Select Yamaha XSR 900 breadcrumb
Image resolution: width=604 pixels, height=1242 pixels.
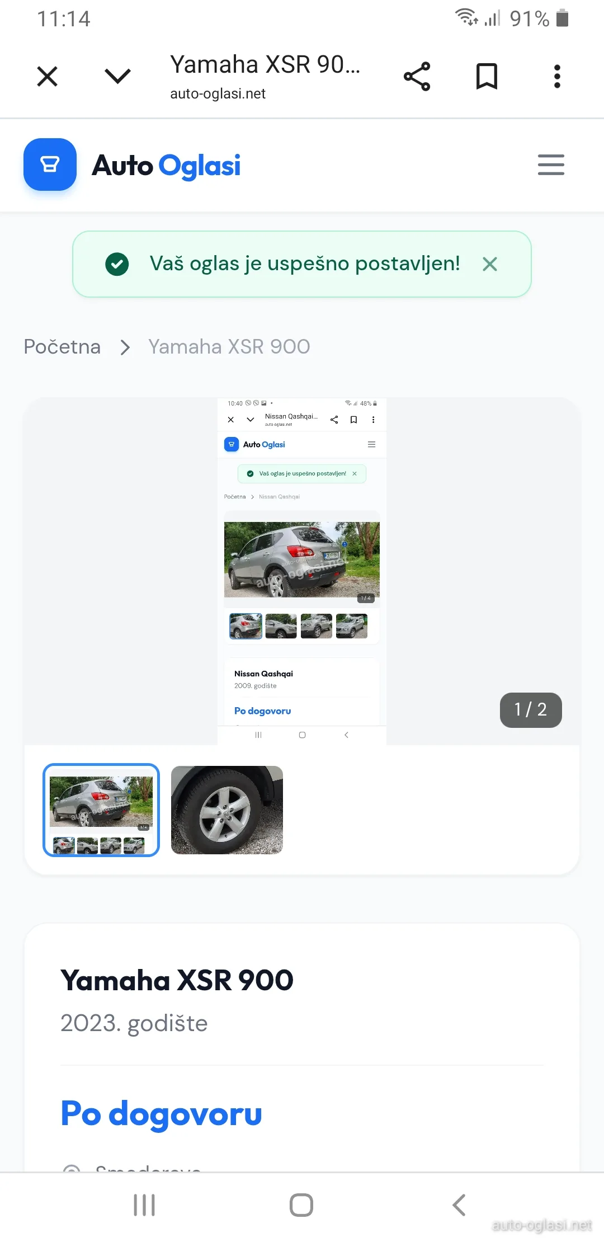pyautogui.click(x=229, y=347)
